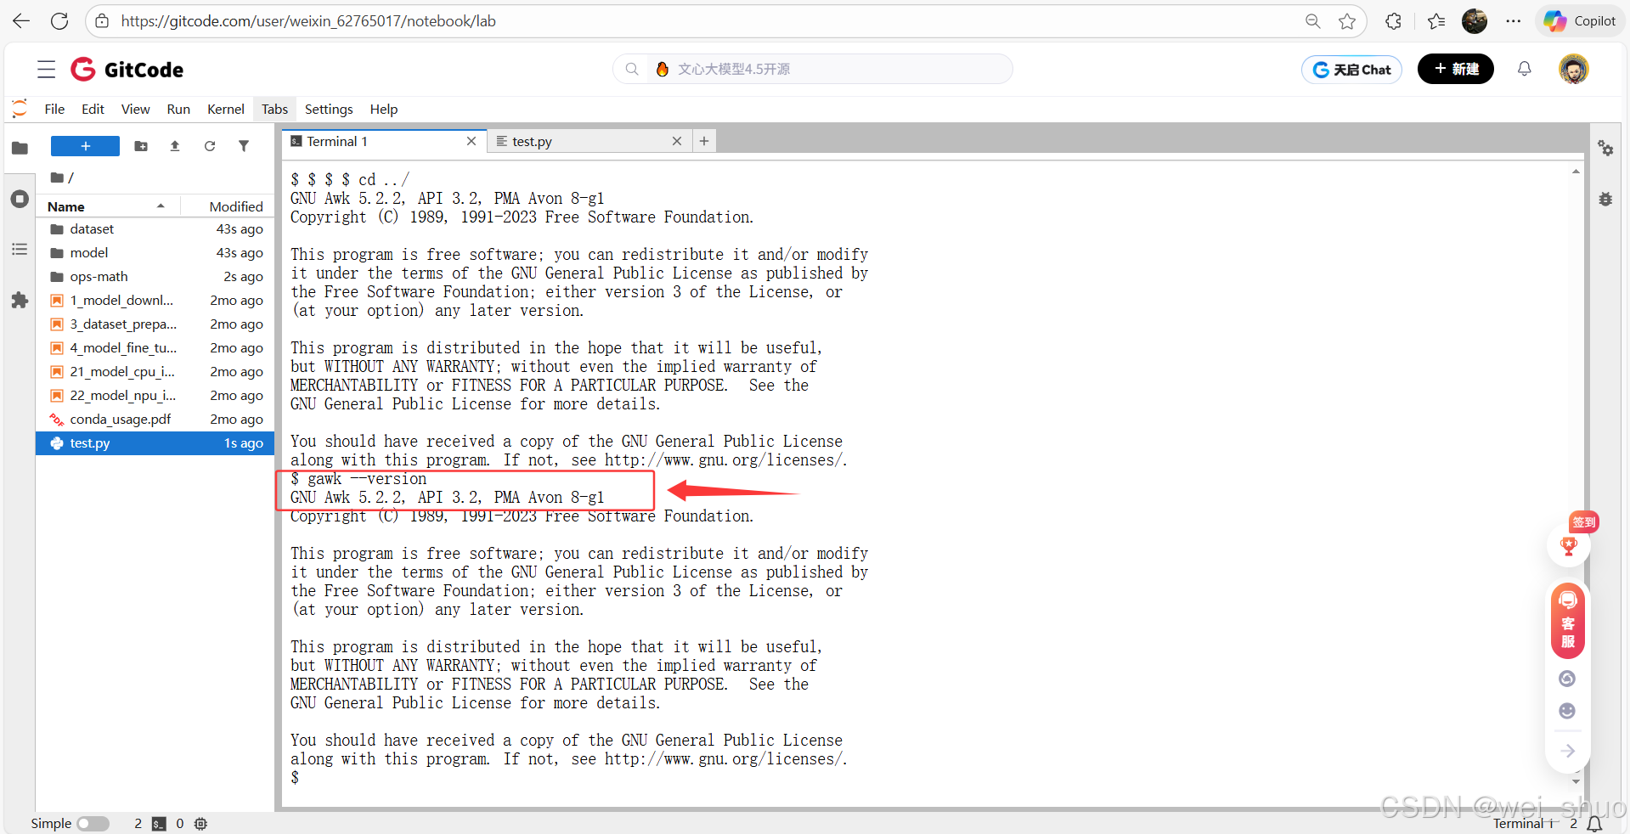1630x834 pixels.
Task: Click the terminal count status icon
Action: click(159, 824)
